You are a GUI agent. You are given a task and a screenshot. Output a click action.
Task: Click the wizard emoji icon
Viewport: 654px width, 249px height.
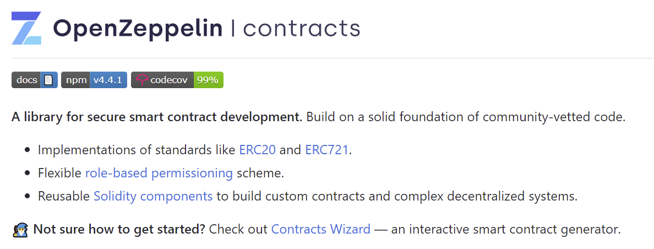click(x=20, y=229)
